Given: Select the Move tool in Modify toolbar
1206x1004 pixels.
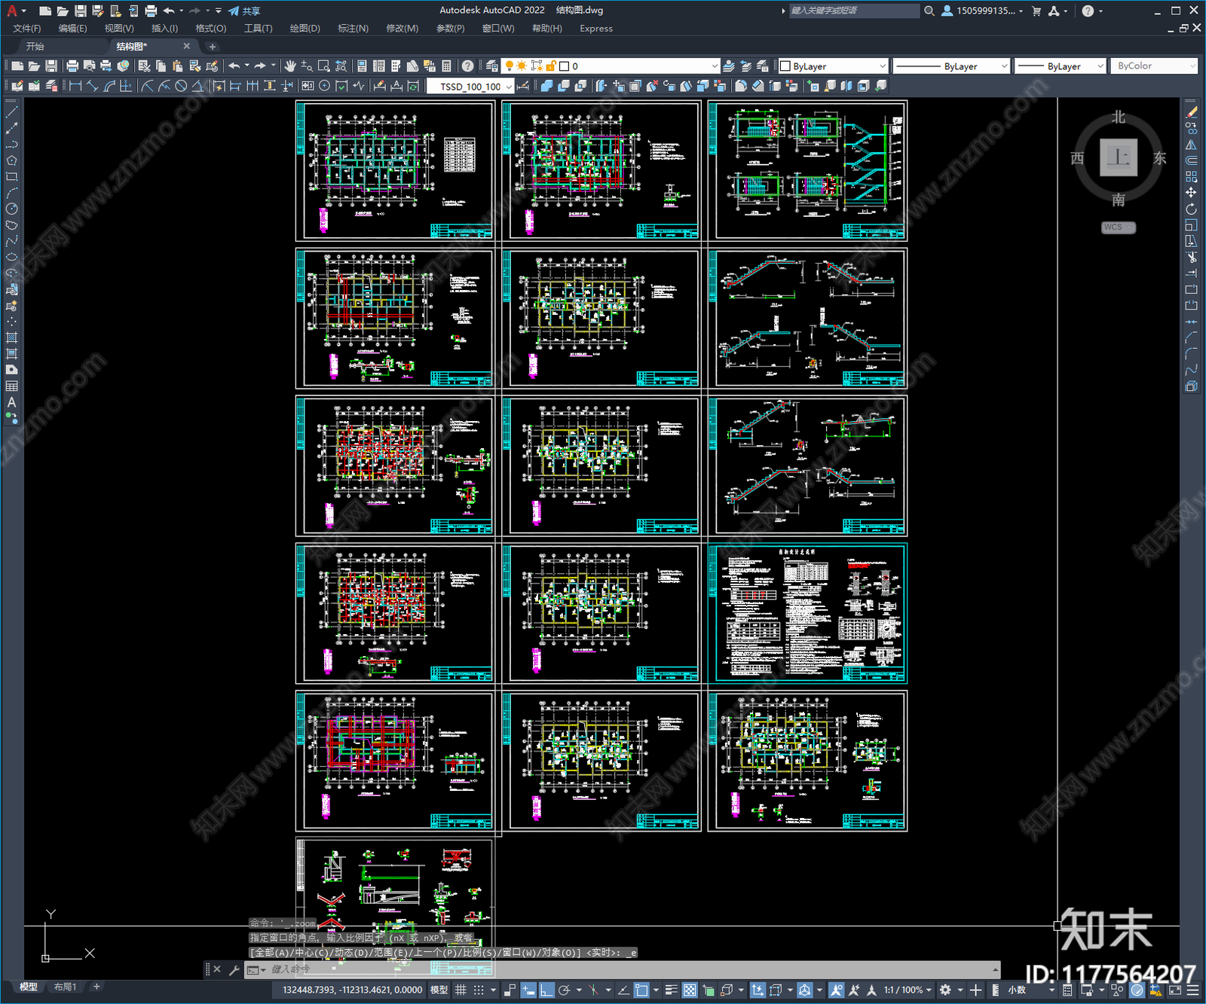Looking at the screenshot, I should coord(1192,193).
